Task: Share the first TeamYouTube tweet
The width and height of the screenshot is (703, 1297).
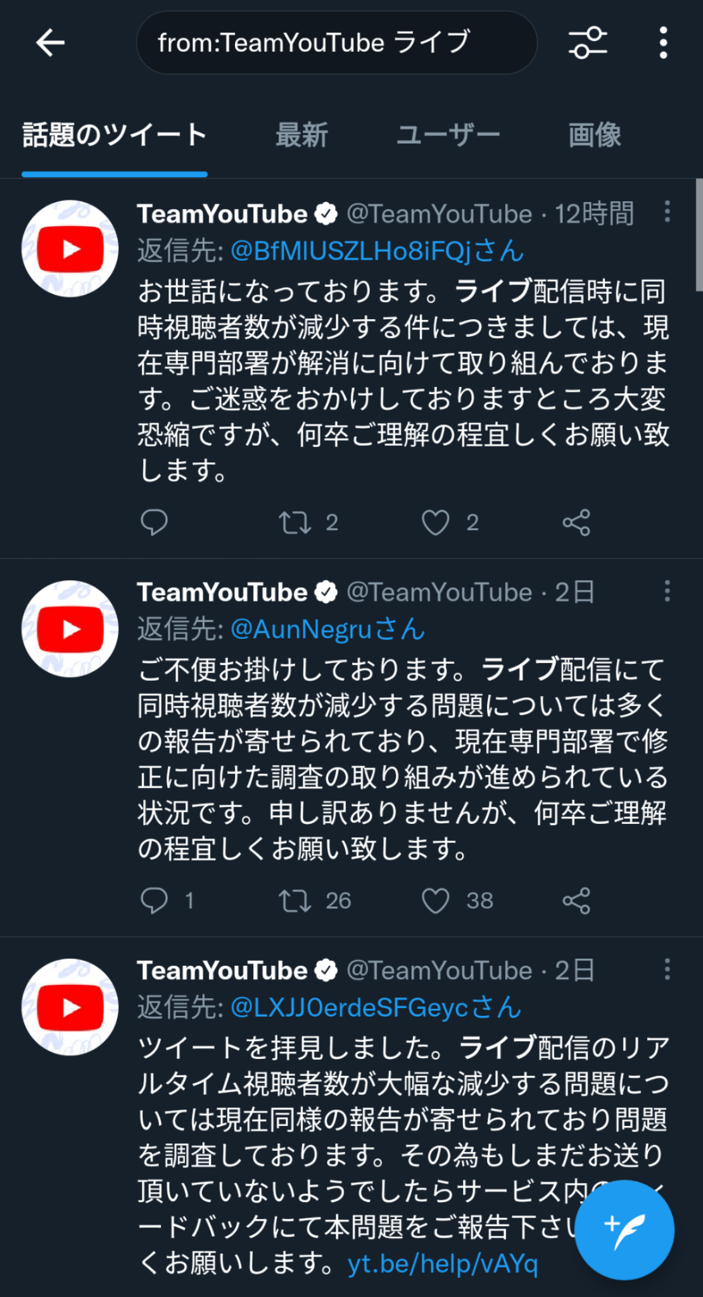Action: pyautogui.click(x=576, y=522)
